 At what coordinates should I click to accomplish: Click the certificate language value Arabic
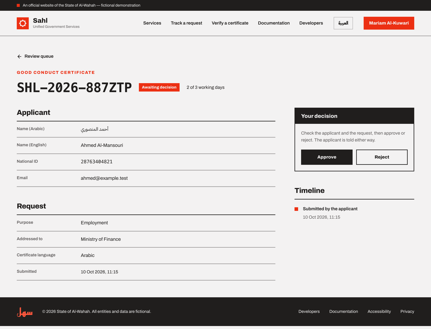(x=88, y=255)
